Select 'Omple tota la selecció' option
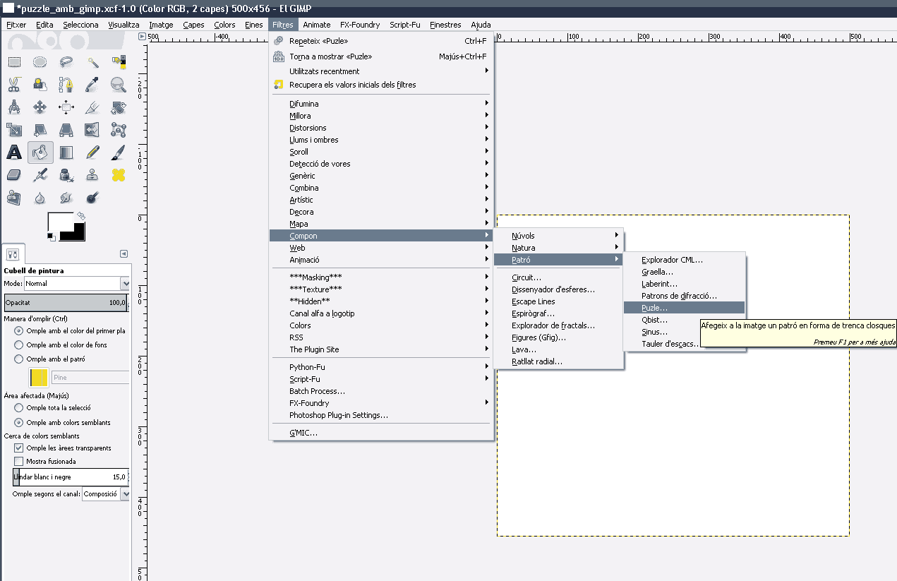The image size is (897, 581). 19,408
